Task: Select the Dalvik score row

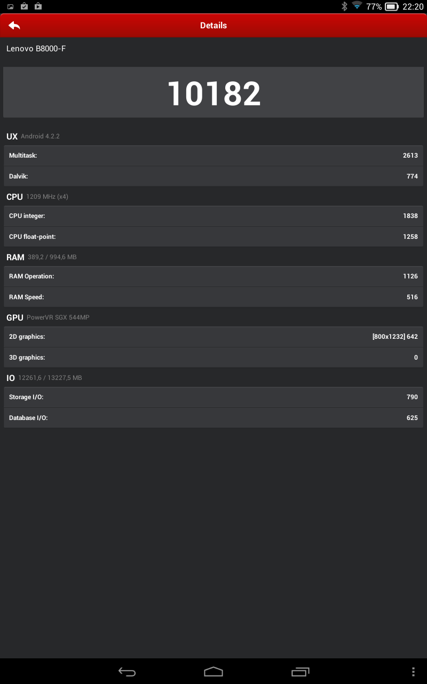Action: tap(213, 176)
